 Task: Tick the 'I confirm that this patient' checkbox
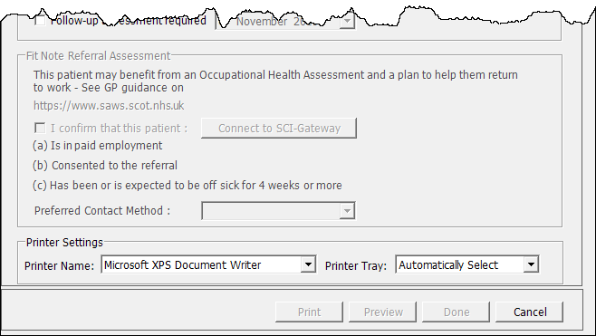tap(40, 128)
